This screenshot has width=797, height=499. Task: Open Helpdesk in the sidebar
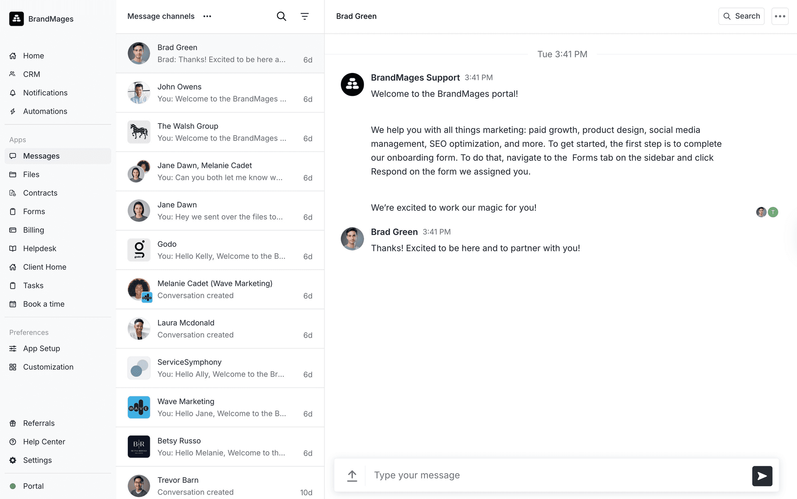(39, 248)
